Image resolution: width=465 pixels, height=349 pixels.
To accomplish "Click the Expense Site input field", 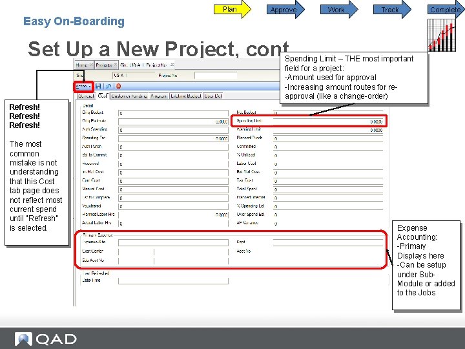I will click(x=173, y=242).
